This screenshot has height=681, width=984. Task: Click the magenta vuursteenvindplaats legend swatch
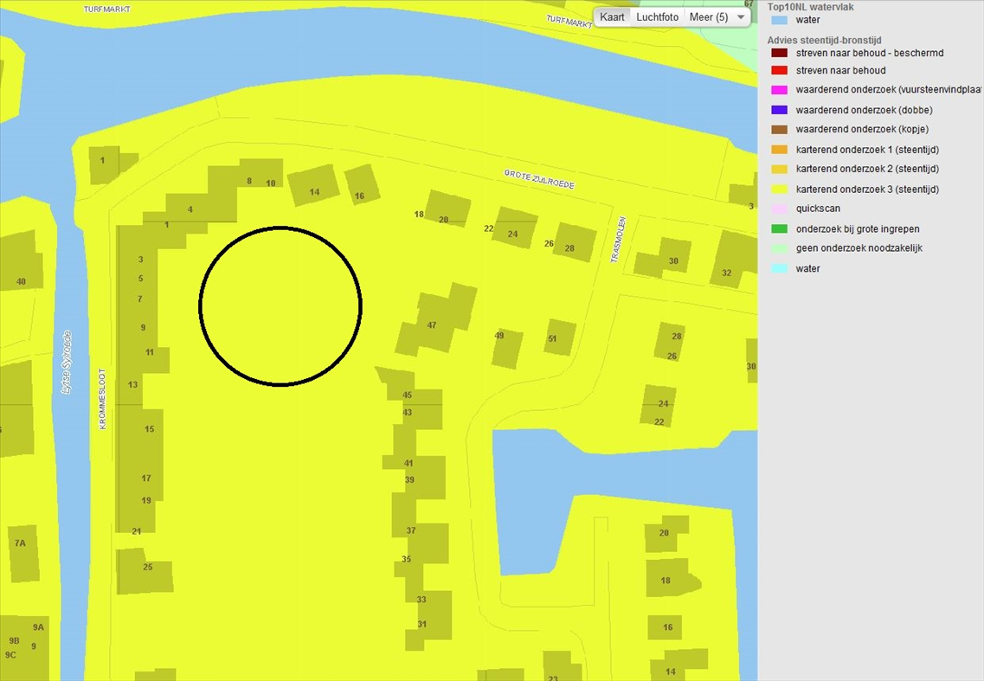(x=780, y=90)
